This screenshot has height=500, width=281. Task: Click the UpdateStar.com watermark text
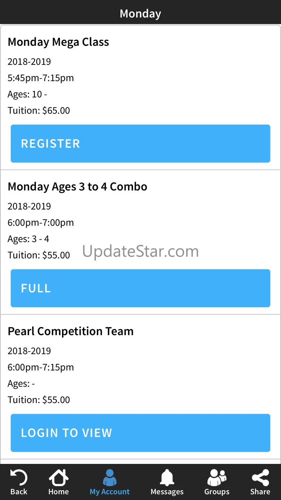point(140,251)
